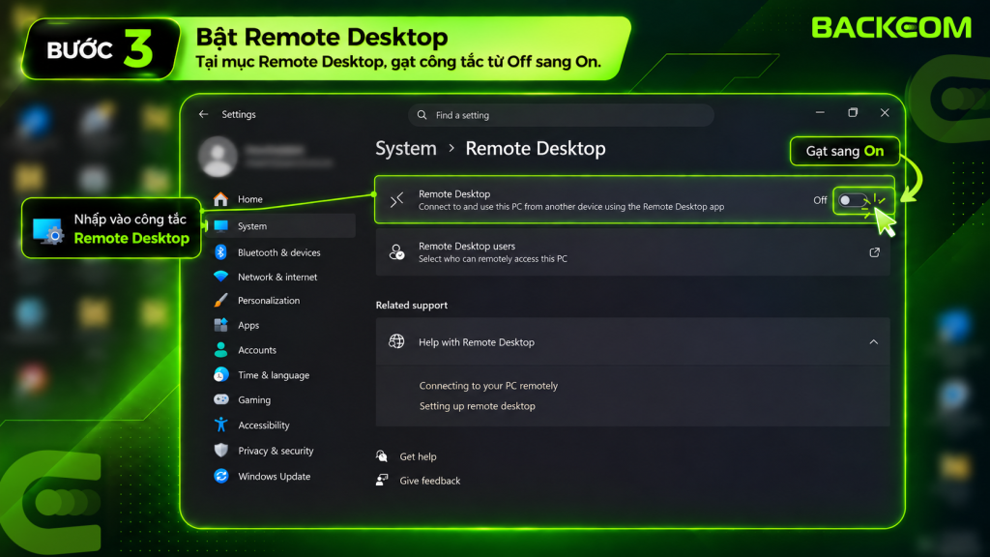
Task: Open Remote Desktop users external link icon
Action: 874,252
